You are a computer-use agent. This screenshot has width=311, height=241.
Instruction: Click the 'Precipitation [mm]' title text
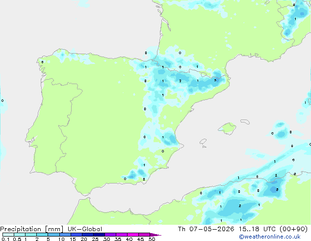(32, 229)
